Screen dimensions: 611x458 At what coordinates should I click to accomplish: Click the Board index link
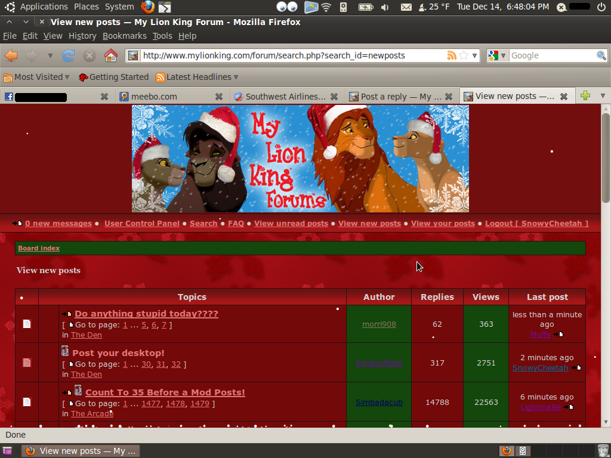[x=39, y=248]
